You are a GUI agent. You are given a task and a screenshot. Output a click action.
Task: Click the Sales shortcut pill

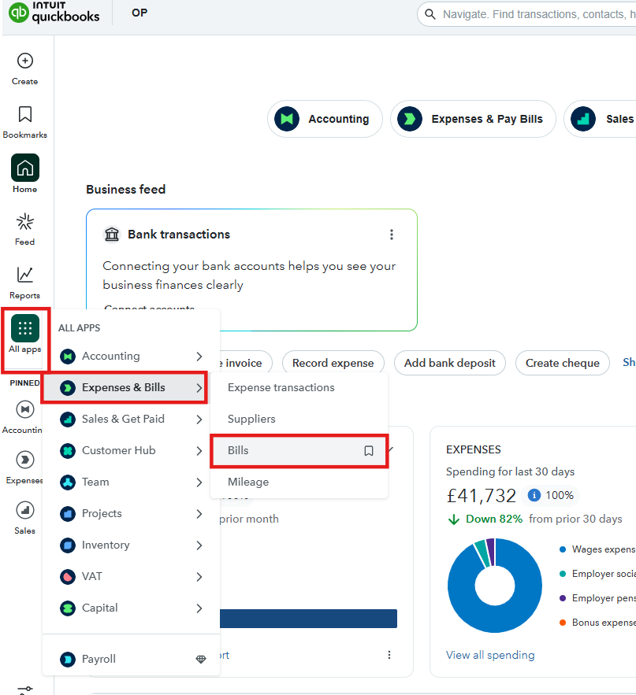(x=600, y=119)
